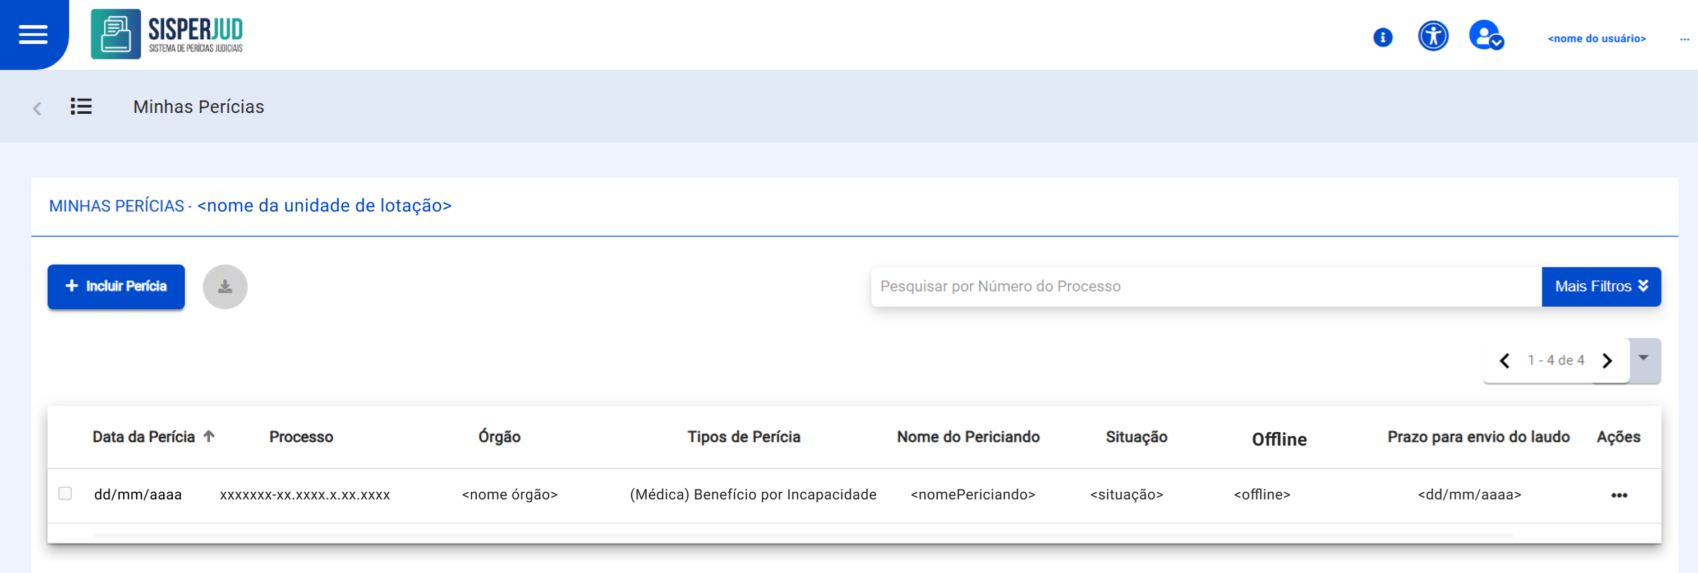Click the user profile avatar icon

point(1485,35)
